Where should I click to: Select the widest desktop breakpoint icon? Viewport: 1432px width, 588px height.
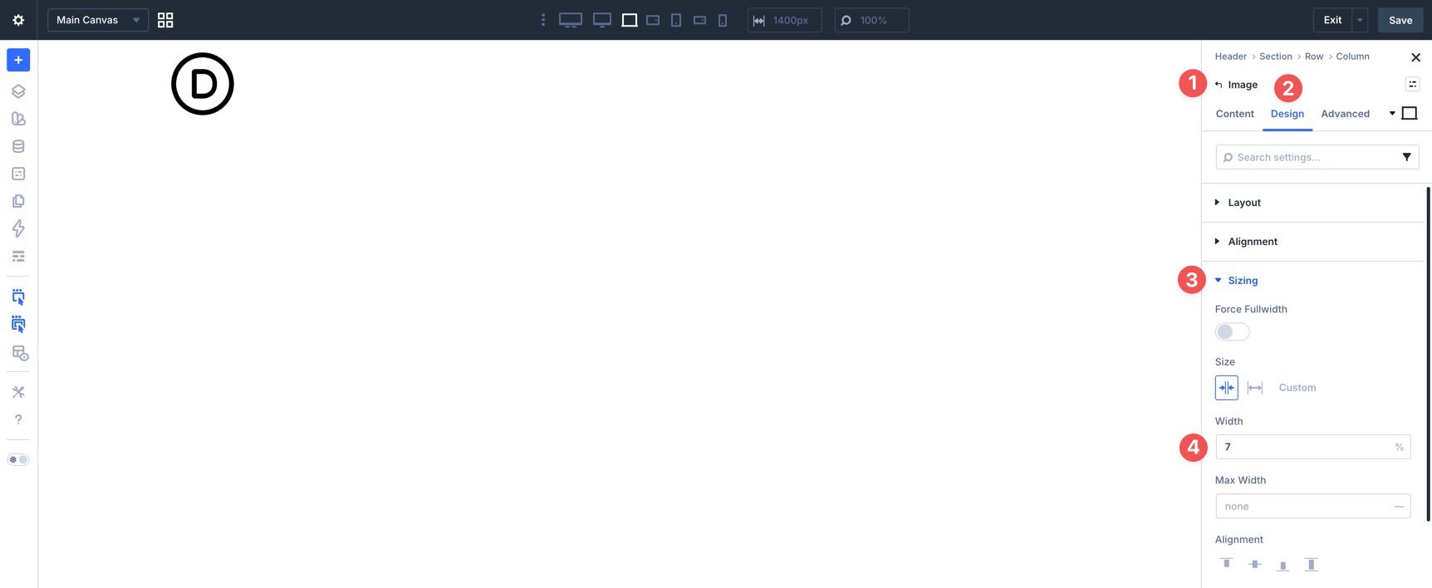(x=571, y=20)
